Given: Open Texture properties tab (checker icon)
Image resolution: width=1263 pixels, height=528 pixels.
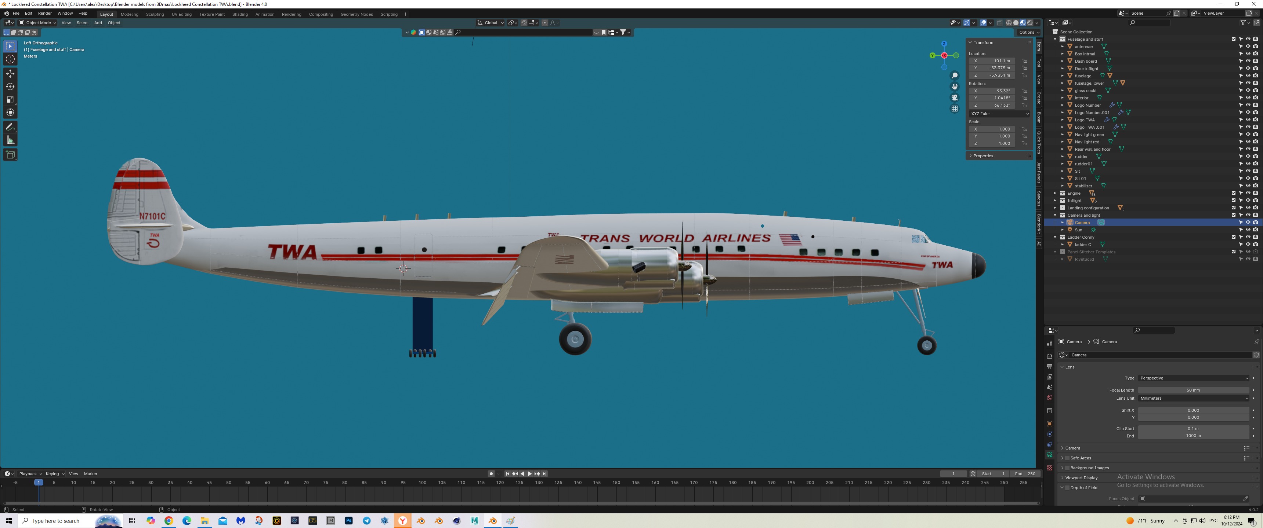Looking at the screenshot, I should click(1049, 468).
